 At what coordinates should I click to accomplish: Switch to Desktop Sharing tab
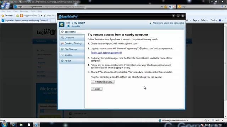point(72,43)
